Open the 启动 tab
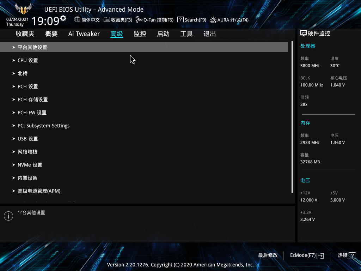Viewport: 361px width, 271px height. click(x=163, y=34)
